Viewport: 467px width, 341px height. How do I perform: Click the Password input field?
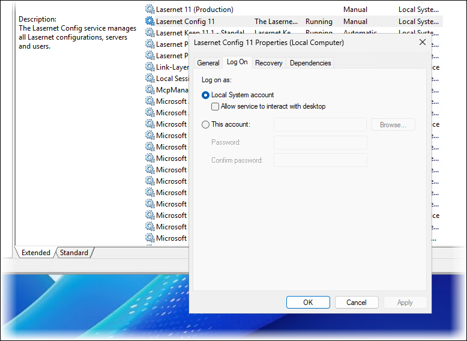(x=320, y=142)
